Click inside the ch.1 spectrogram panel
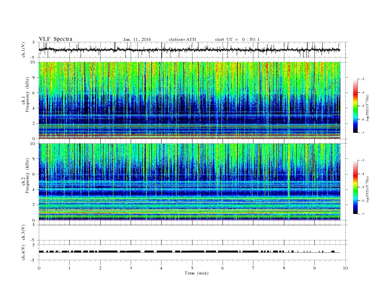This screenshot has height=301, width=389. pyautogui.click(x=190, y=100)
